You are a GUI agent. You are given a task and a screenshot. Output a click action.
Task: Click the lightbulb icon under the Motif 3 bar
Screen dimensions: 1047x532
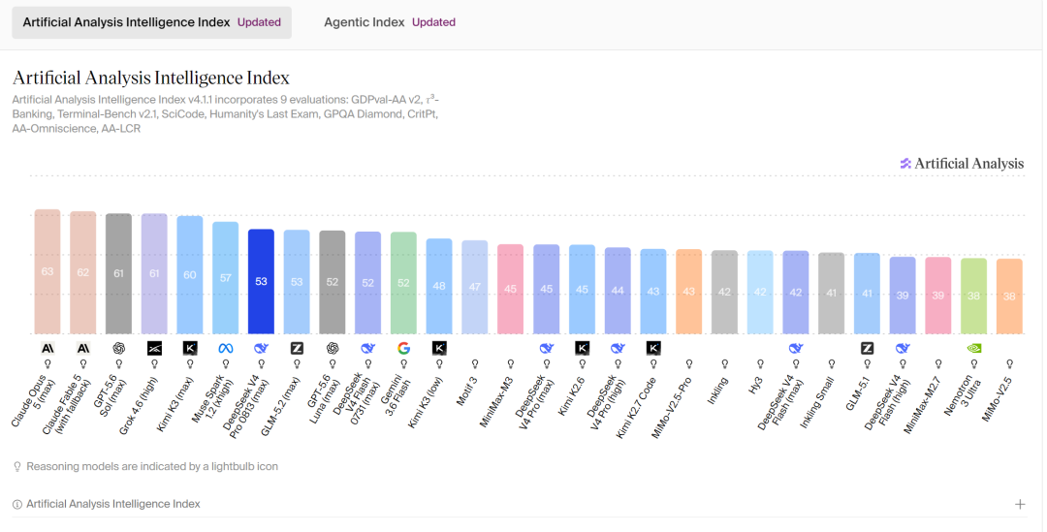tap(475, 364)
